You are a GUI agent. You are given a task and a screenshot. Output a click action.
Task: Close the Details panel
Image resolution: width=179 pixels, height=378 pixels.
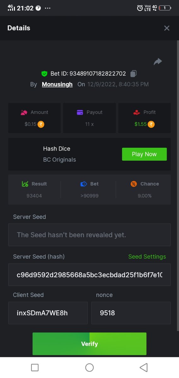click(167, 28)
